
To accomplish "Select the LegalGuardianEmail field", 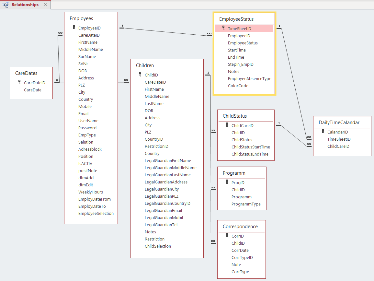I will click(x=164, y=211).
